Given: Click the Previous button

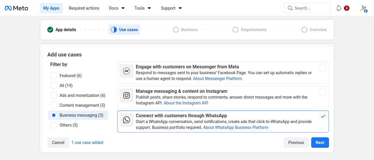Looking at the screenshot, I should [296, 143].
